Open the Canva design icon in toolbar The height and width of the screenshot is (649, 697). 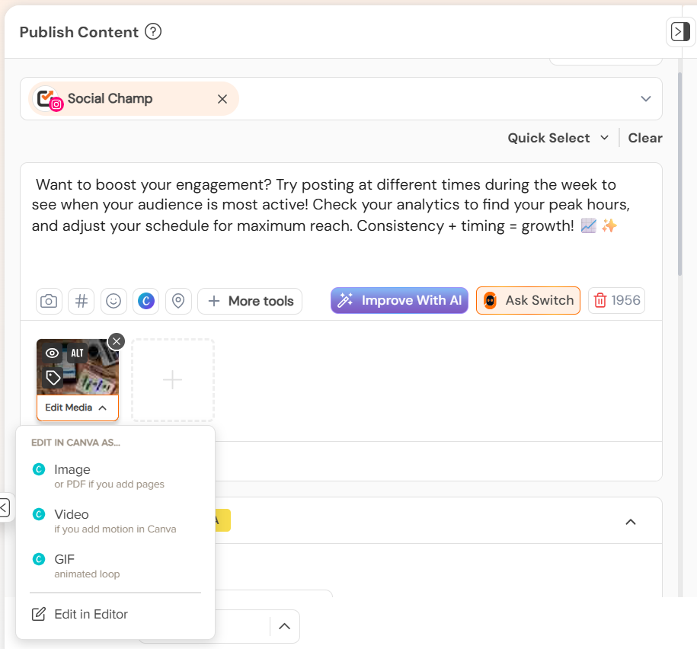tap(146, 302)
